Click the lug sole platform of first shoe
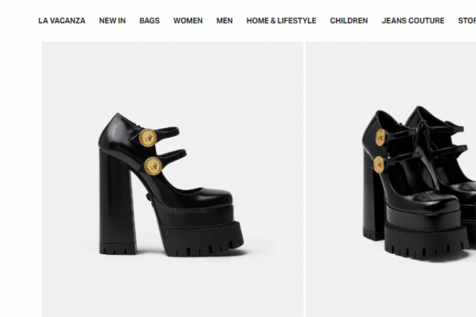Viewport: 476px width, 317px height. pyautogui.click(x=201, y=240)
